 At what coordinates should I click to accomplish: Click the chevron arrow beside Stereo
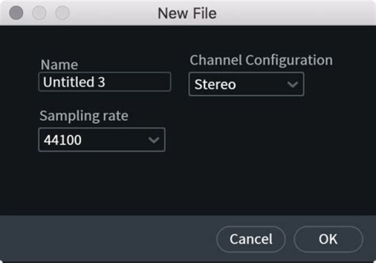pos(292,85)
